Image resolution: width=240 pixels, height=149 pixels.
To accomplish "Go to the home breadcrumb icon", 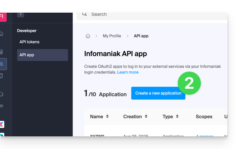I will [88, 36].
